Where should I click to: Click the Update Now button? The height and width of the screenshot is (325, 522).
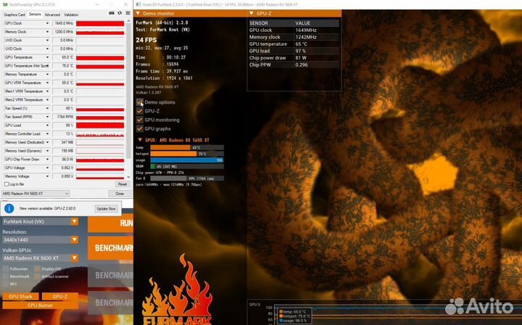pyautogui.click(x=106, y=208)
